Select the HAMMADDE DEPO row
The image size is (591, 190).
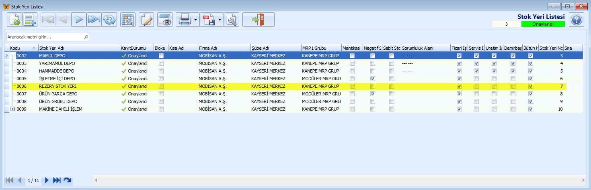[x=293, y=71]
